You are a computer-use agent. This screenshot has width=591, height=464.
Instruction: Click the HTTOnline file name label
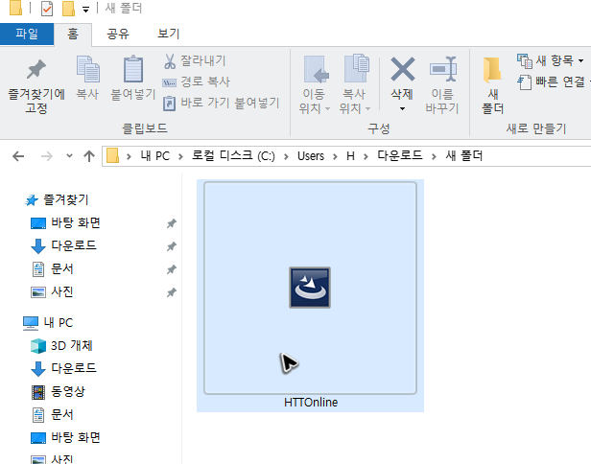pos(311,403)
